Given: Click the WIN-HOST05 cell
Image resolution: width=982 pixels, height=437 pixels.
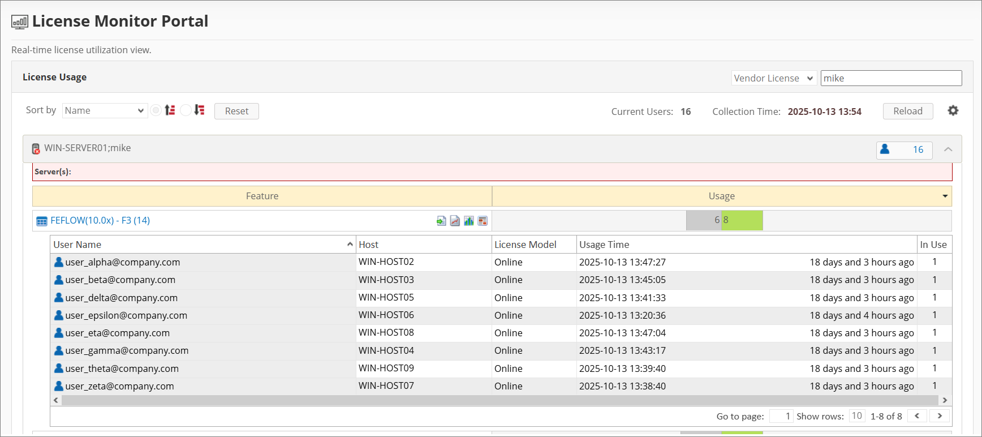Looking at the screenshot, I should pos(424,298).
